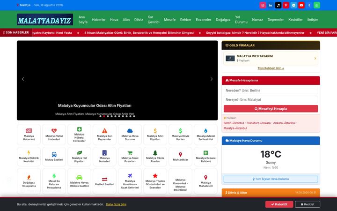The height and width of the screenshot is (211, 337).
Task: Open the Seyyid battalgazi kimdir ticker headline
Action: pos(255,33)
